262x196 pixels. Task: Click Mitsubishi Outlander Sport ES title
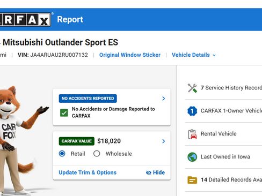[x=60, y=42]
